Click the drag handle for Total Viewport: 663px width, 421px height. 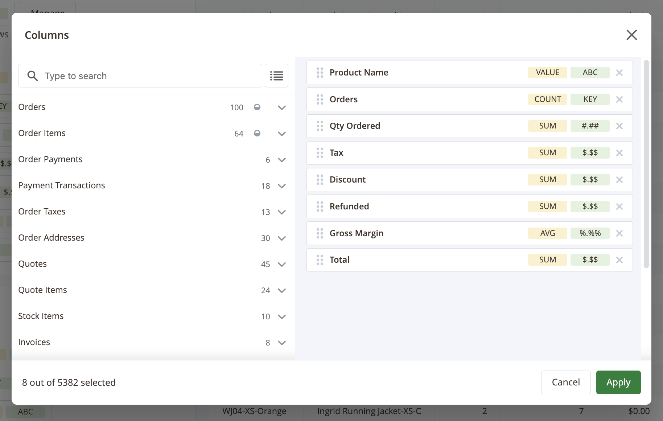[x=320, y=260]
